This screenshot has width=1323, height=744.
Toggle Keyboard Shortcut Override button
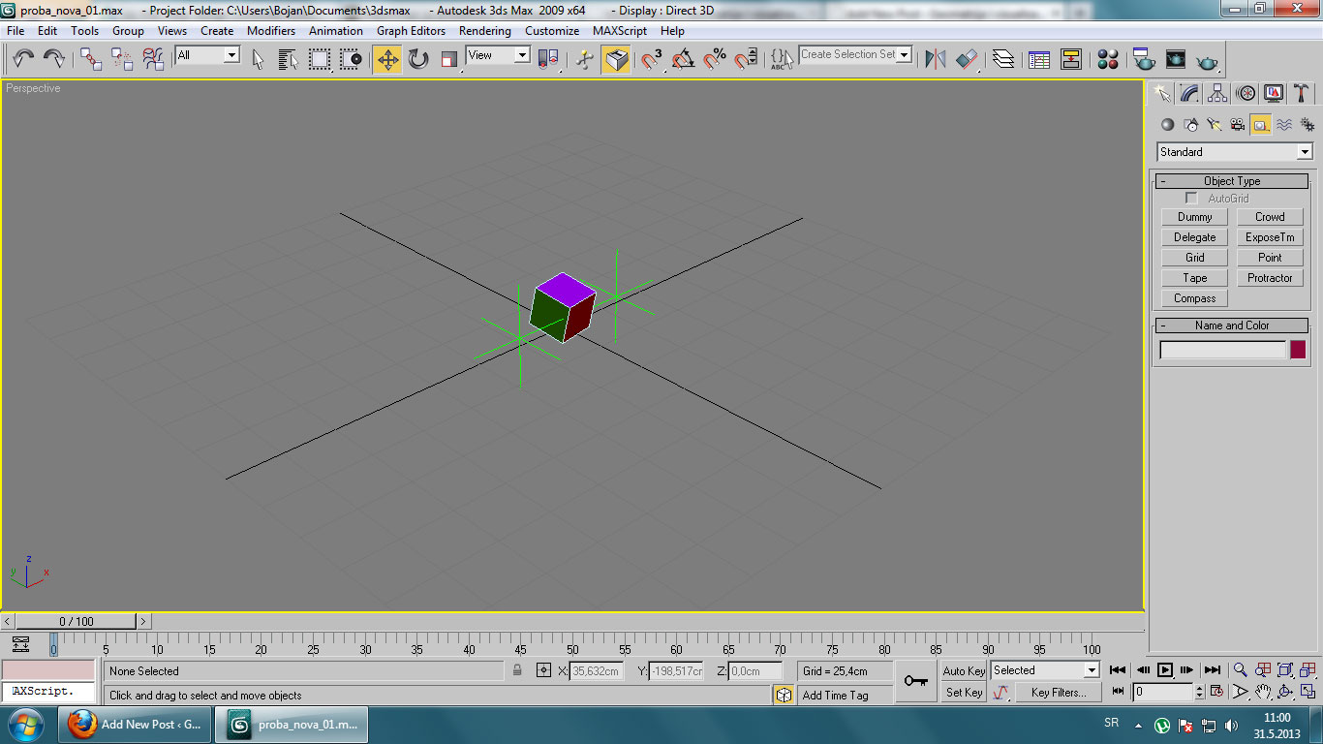[616, 59]
